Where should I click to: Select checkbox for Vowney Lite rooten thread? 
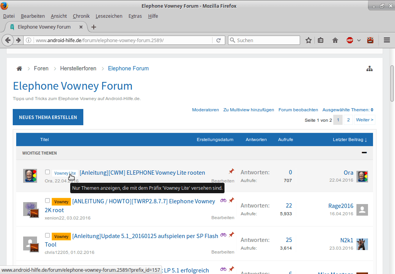[47, 172]
